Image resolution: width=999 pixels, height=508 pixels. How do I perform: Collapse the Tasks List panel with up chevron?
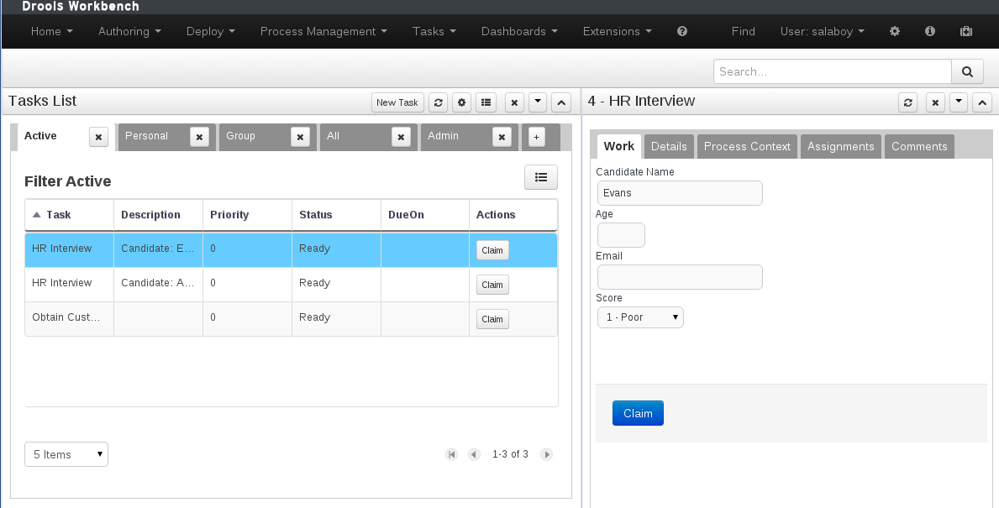(x=561, y=102)
